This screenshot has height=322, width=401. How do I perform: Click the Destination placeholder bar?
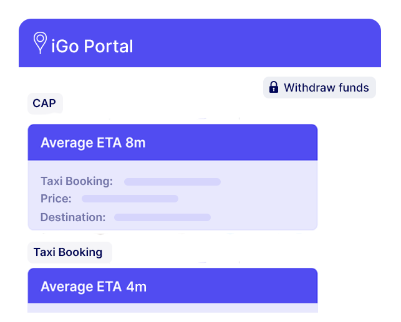pos(162,217)
